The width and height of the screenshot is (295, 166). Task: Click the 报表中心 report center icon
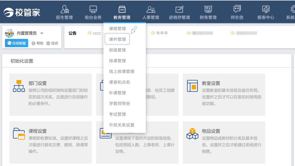tap(265, 9)
